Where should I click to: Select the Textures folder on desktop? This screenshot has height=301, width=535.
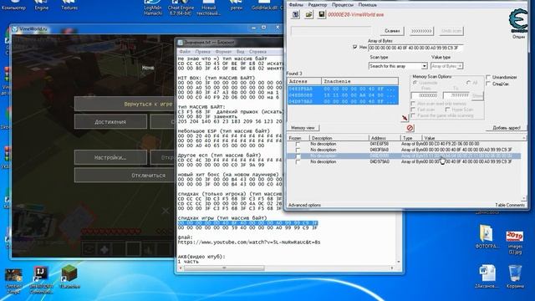69,5
